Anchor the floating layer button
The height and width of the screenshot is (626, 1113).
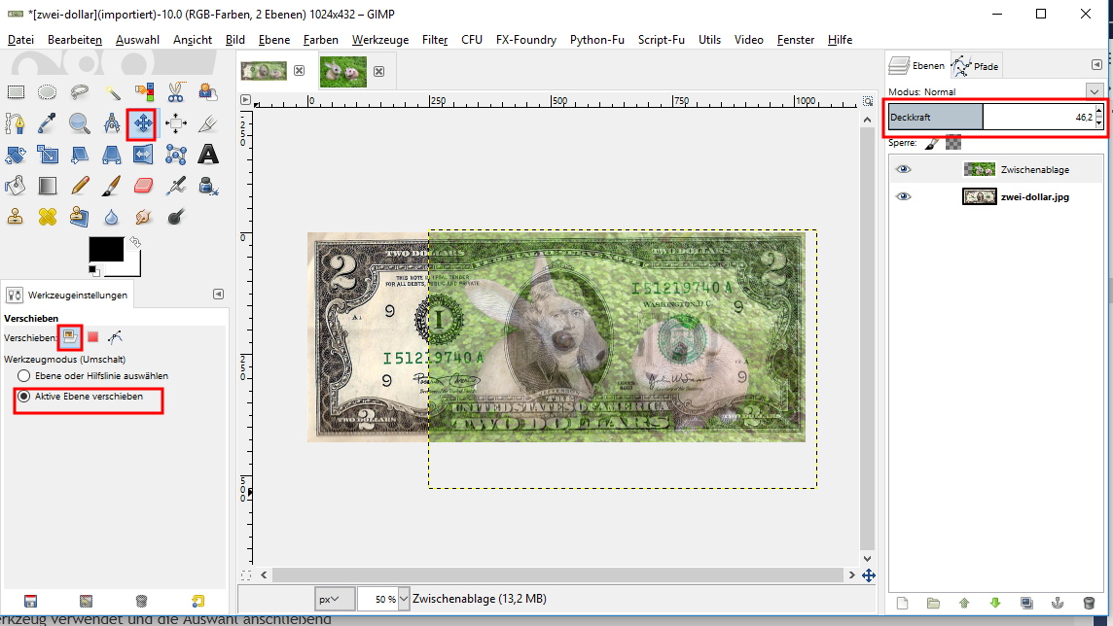[x=1058, y=604]
